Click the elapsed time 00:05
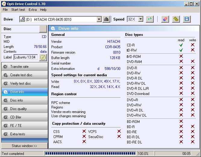The image size is (201, 157). pos(187,154)
